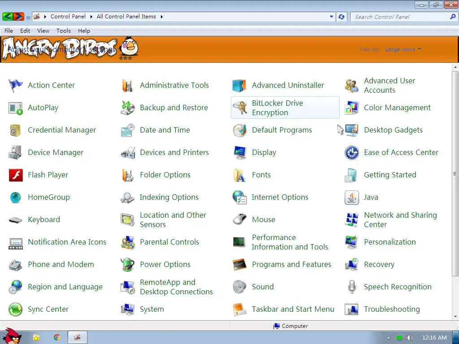Screen dimensions: 459x344
Task: Open the BitLocker Drive Encryption icon
Action: (239, 107)
